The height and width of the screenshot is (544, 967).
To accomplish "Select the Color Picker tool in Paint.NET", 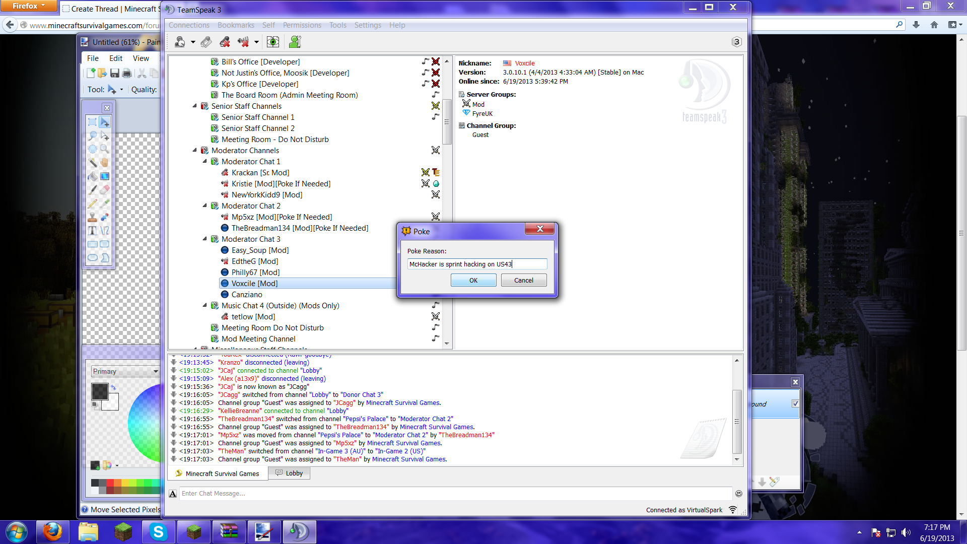I will tap(105, 203).
